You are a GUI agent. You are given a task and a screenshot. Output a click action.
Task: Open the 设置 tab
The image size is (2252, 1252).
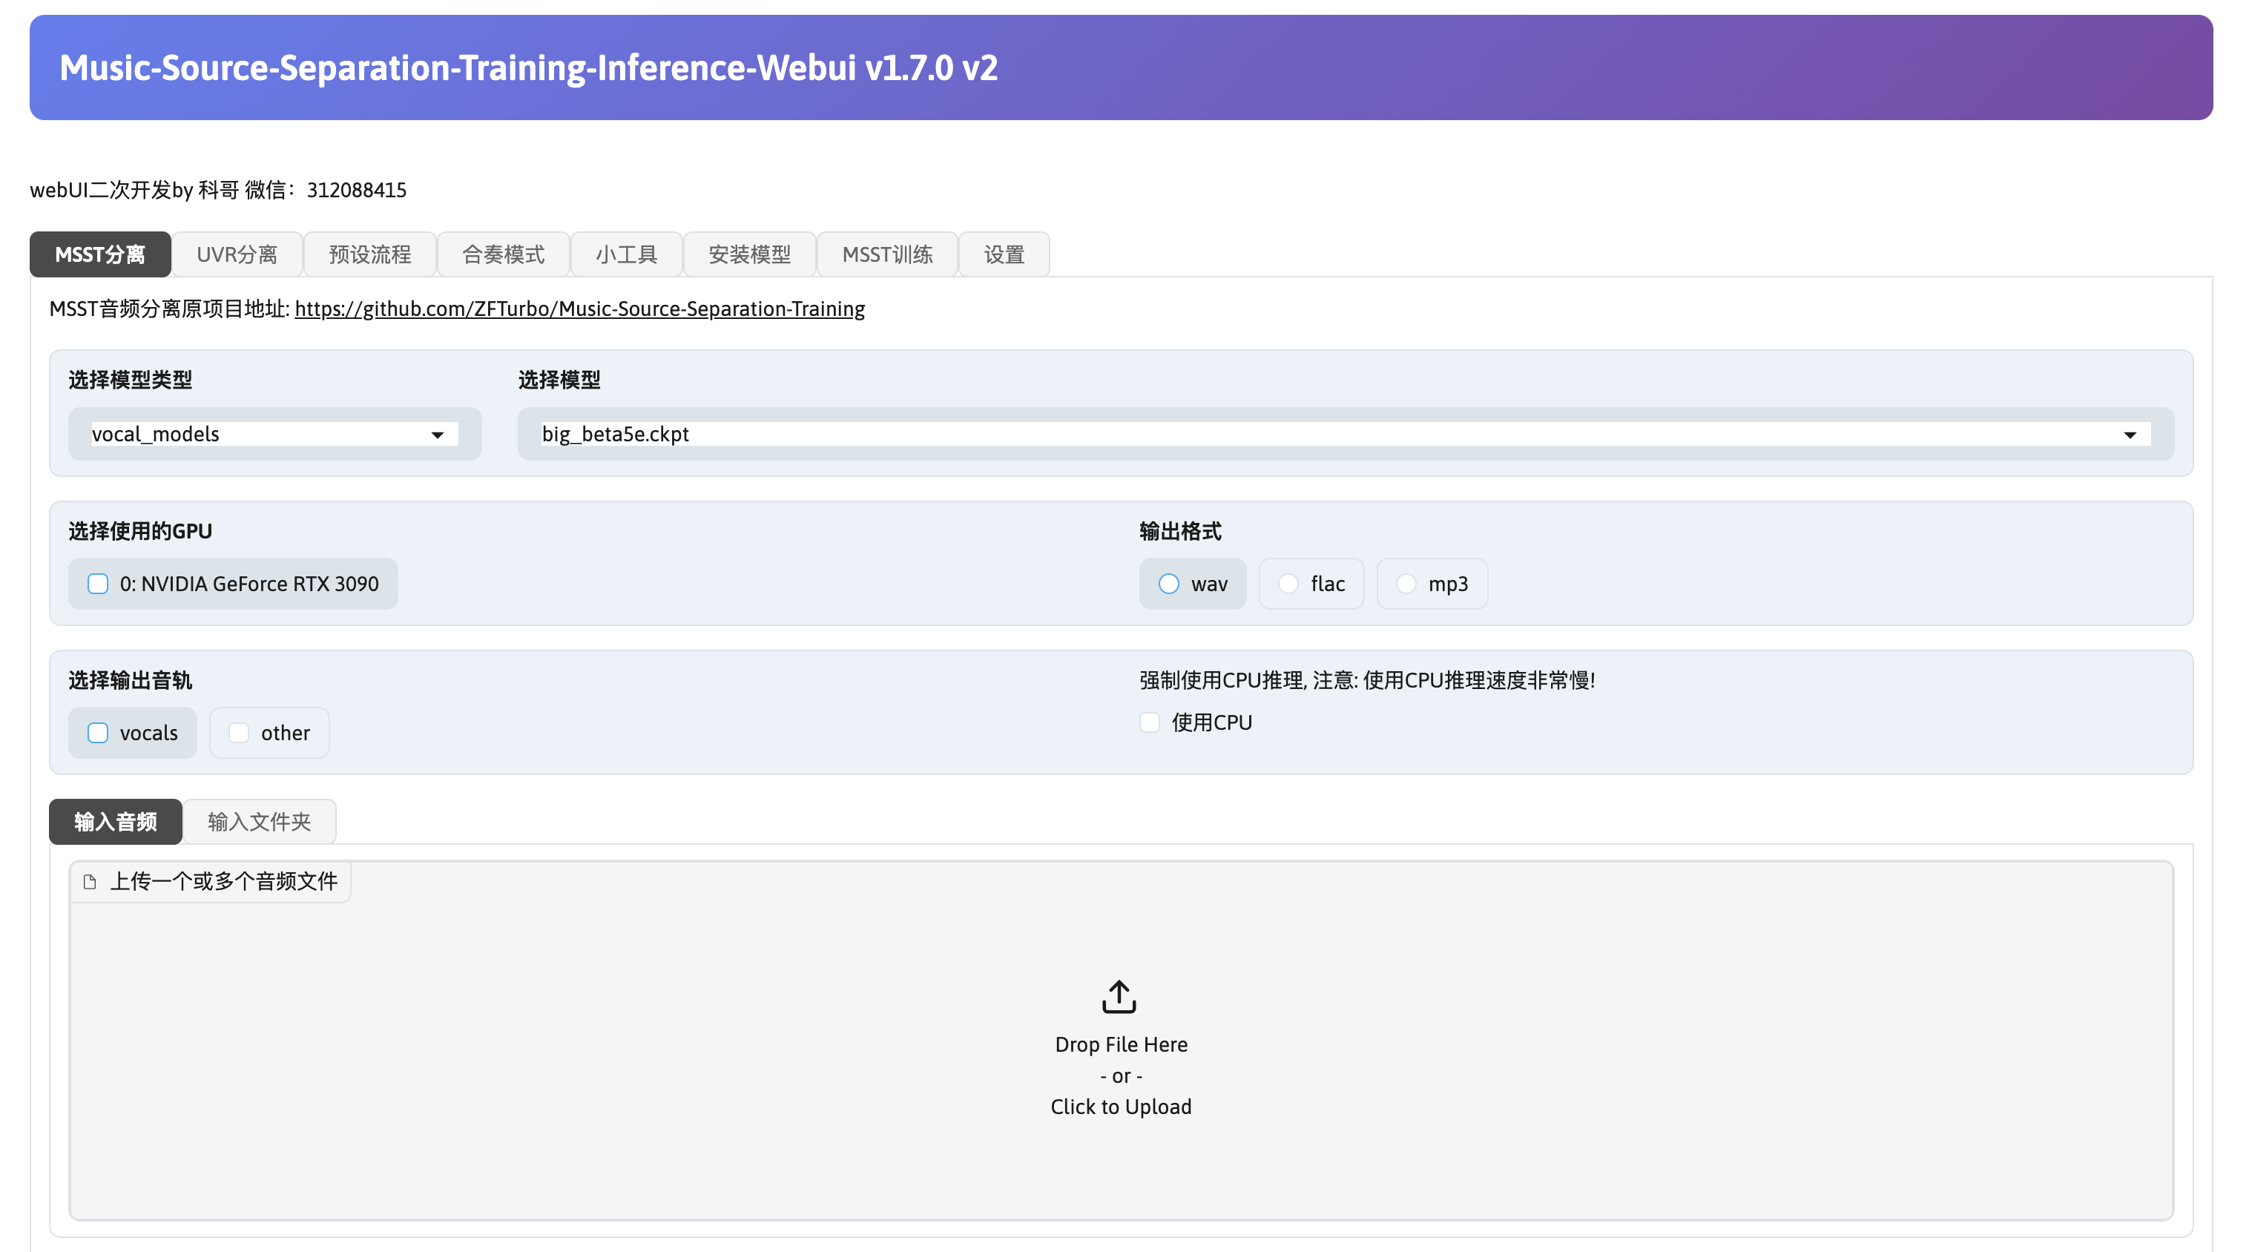(x=1004, y=254)
